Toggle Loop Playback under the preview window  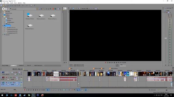click(x=108, y=63)
